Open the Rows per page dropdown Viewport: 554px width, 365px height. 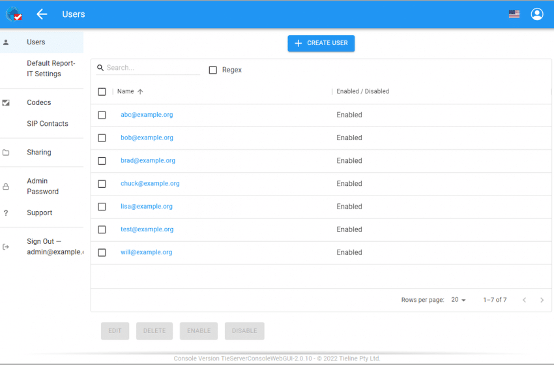coord(459,300)
